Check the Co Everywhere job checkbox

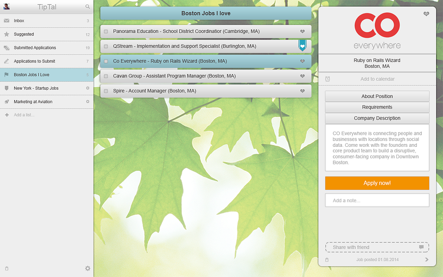tap(106, 61)
